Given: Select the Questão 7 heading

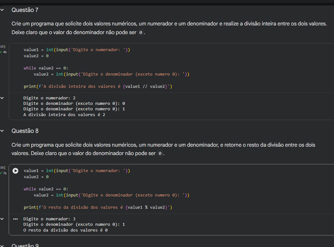Looking at the screenshot, I should click(25, 10).
